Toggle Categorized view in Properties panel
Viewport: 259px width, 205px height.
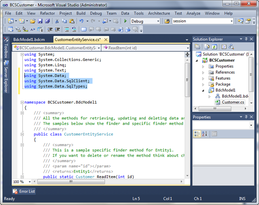[x=197, y=134]
